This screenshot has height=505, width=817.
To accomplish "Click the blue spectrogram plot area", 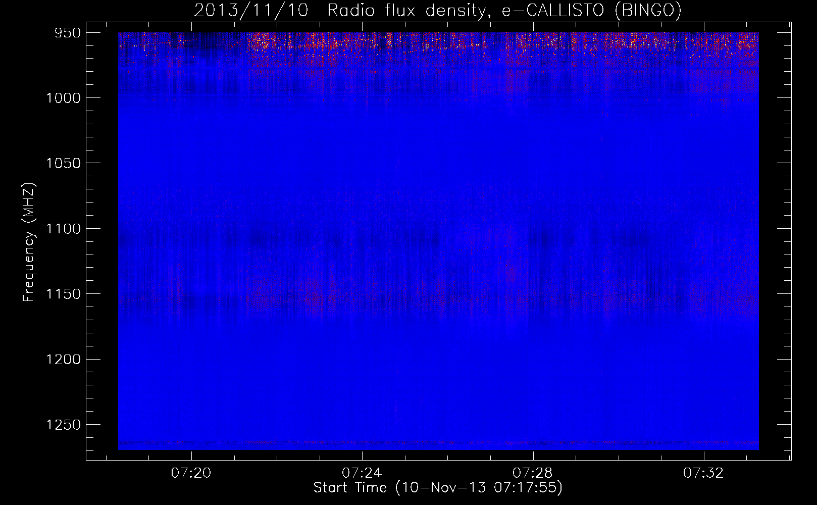I will coord(438,241).
